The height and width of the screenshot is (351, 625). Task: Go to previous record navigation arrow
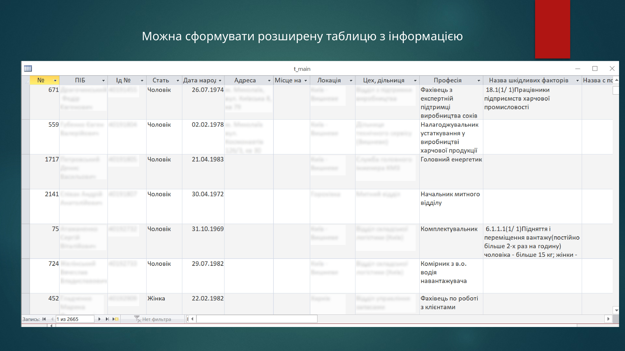(x=52, y=319)
